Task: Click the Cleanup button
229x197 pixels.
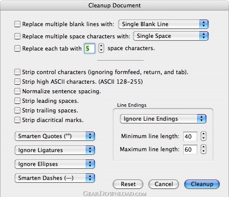Action: 202,184
